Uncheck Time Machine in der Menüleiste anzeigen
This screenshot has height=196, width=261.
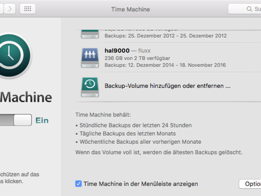tap(78, 184)
